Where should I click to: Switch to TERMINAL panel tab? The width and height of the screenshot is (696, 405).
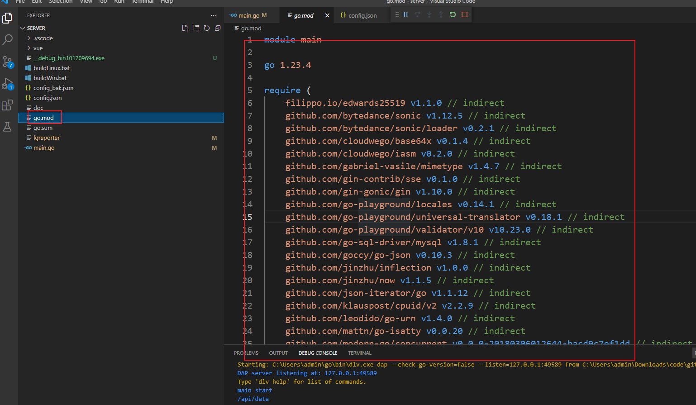tap(360, 353)
